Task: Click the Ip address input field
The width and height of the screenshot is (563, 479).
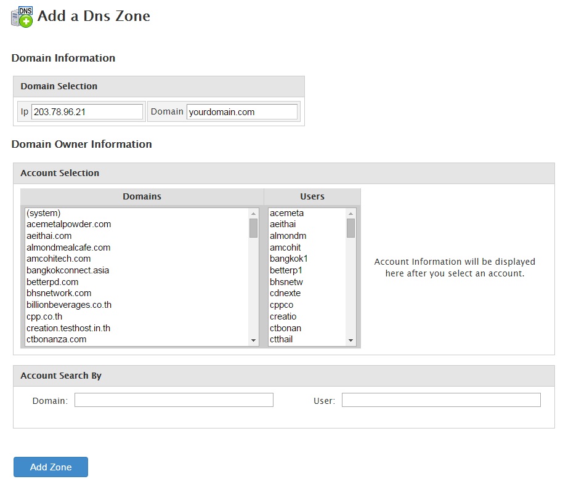Action: coord(87,112)
